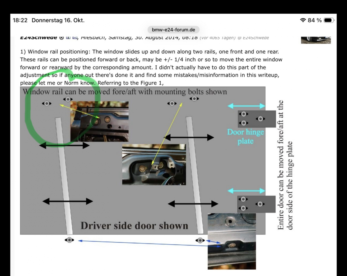Open the center door-interior bolt photo

click(154, 164)
